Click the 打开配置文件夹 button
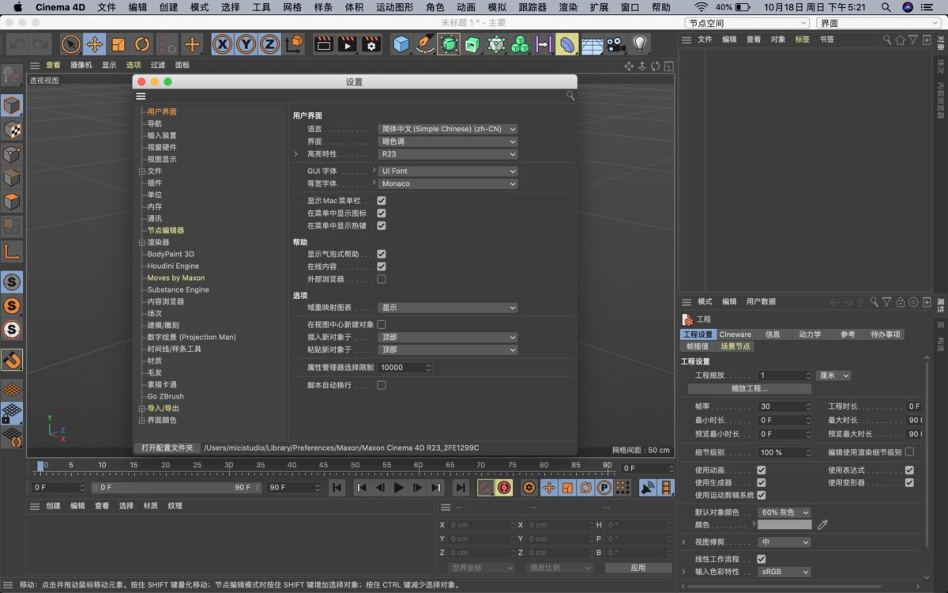 pyautogui.click(x=168, y=448)
